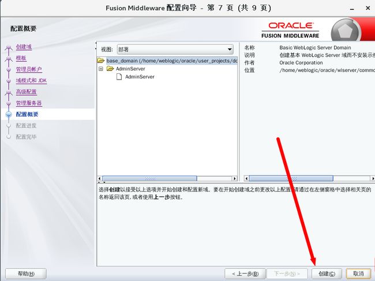
Task: Click the 配置概要 step bullet icon in the sidebar
Action: tap(9, 114)
